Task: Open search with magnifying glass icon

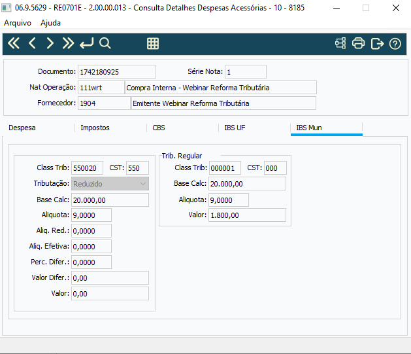Action: (105, 43)
